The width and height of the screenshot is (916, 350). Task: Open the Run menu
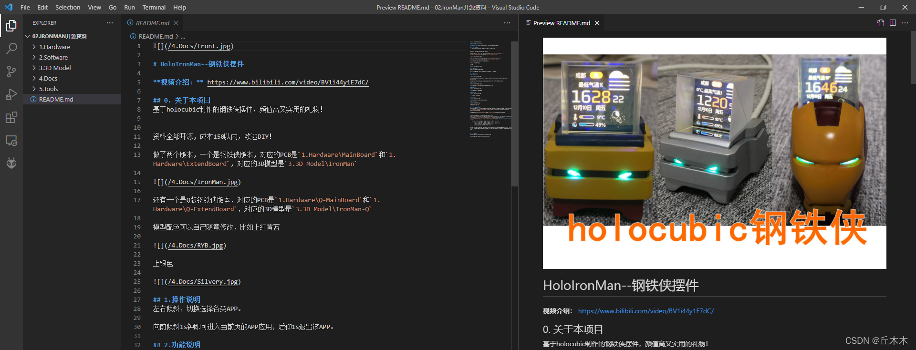129,7
